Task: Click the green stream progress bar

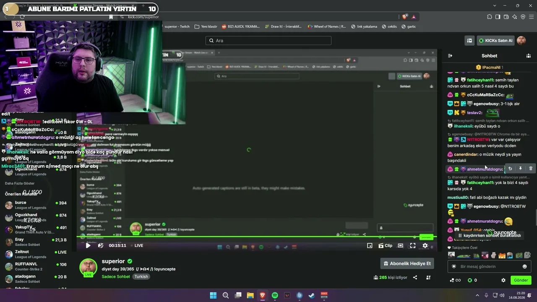Action: coord(257,237)
